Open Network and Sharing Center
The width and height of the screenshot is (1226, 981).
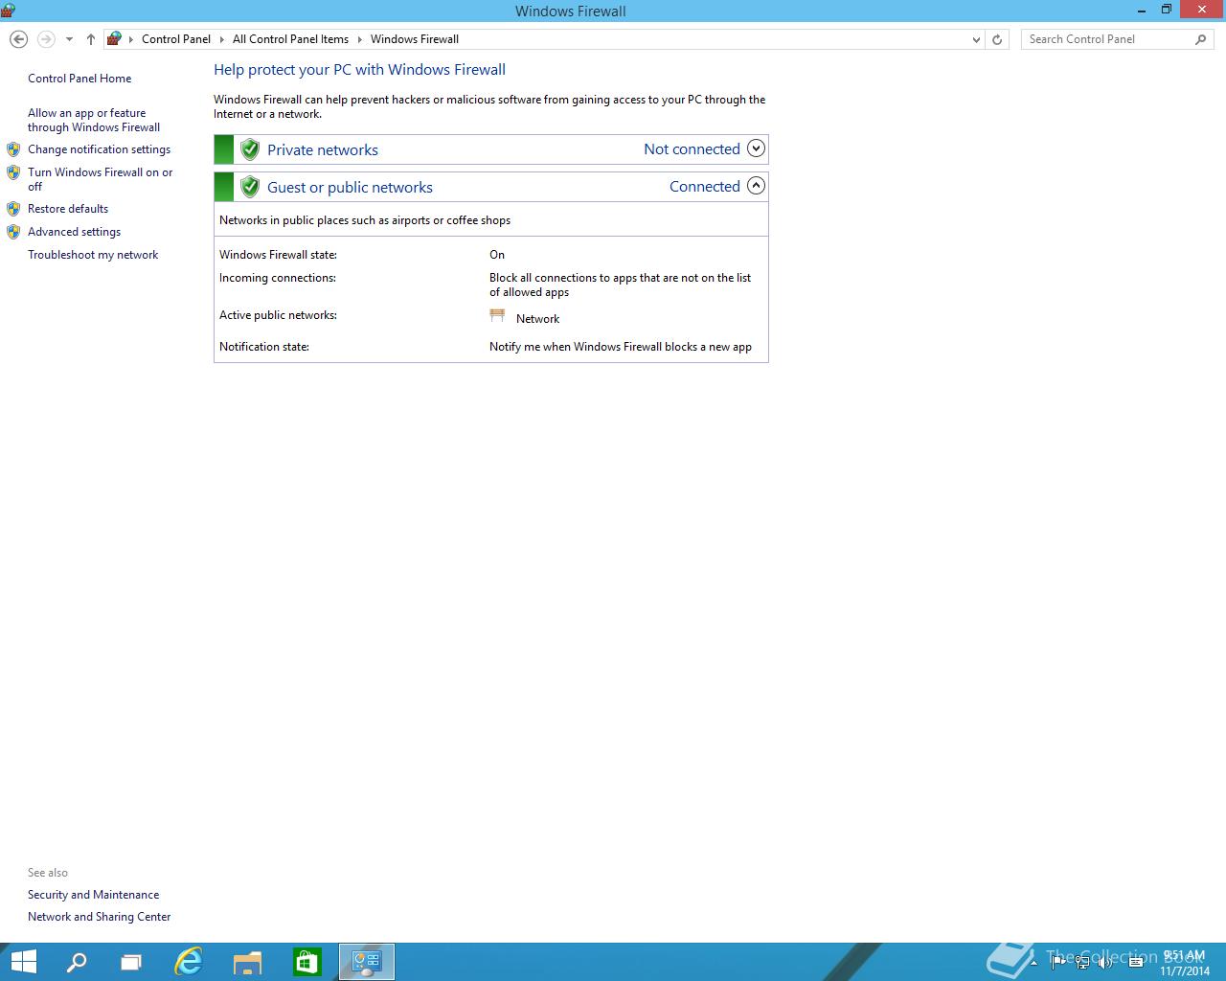[99, 917]
